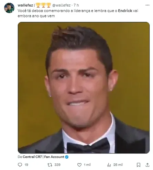The image size is (153, 170).
Task: View analytics bar chart icon
Action: click(x=109, y=165)
